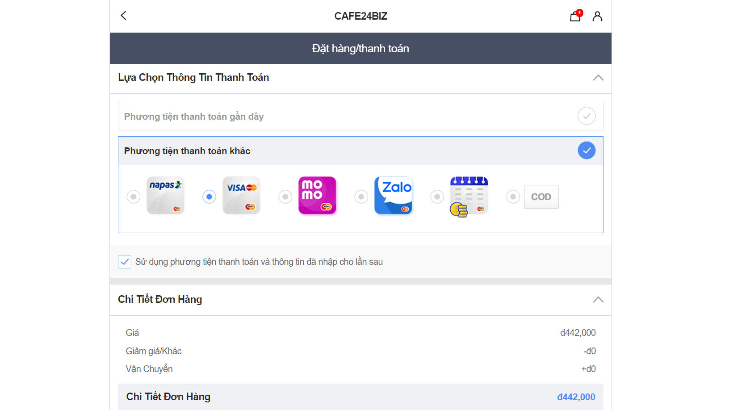729x410 pixels.
Task: Go back using the left arrow
Action: click(x=124, y=16)
